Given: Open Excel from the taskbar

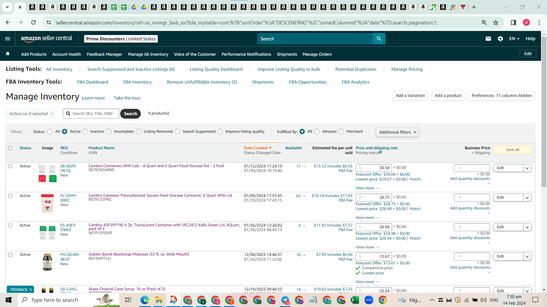Looking at the screenshot, I should pyautogui.click(x=355, y=300).
